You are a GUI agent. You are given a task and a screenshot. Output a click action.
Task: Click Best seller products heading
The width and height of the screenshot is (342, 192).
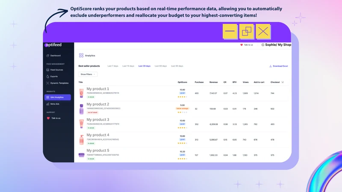coord(89,66)
